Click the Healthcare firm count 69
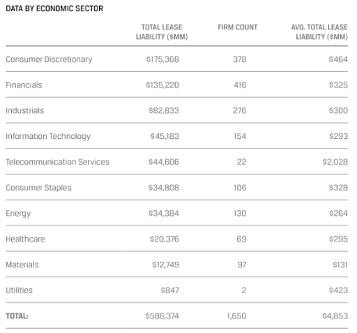357x333 pixels. [241, 239]
